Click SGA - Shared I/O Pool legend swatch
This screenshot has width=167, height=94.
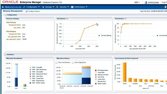point(30,74)
